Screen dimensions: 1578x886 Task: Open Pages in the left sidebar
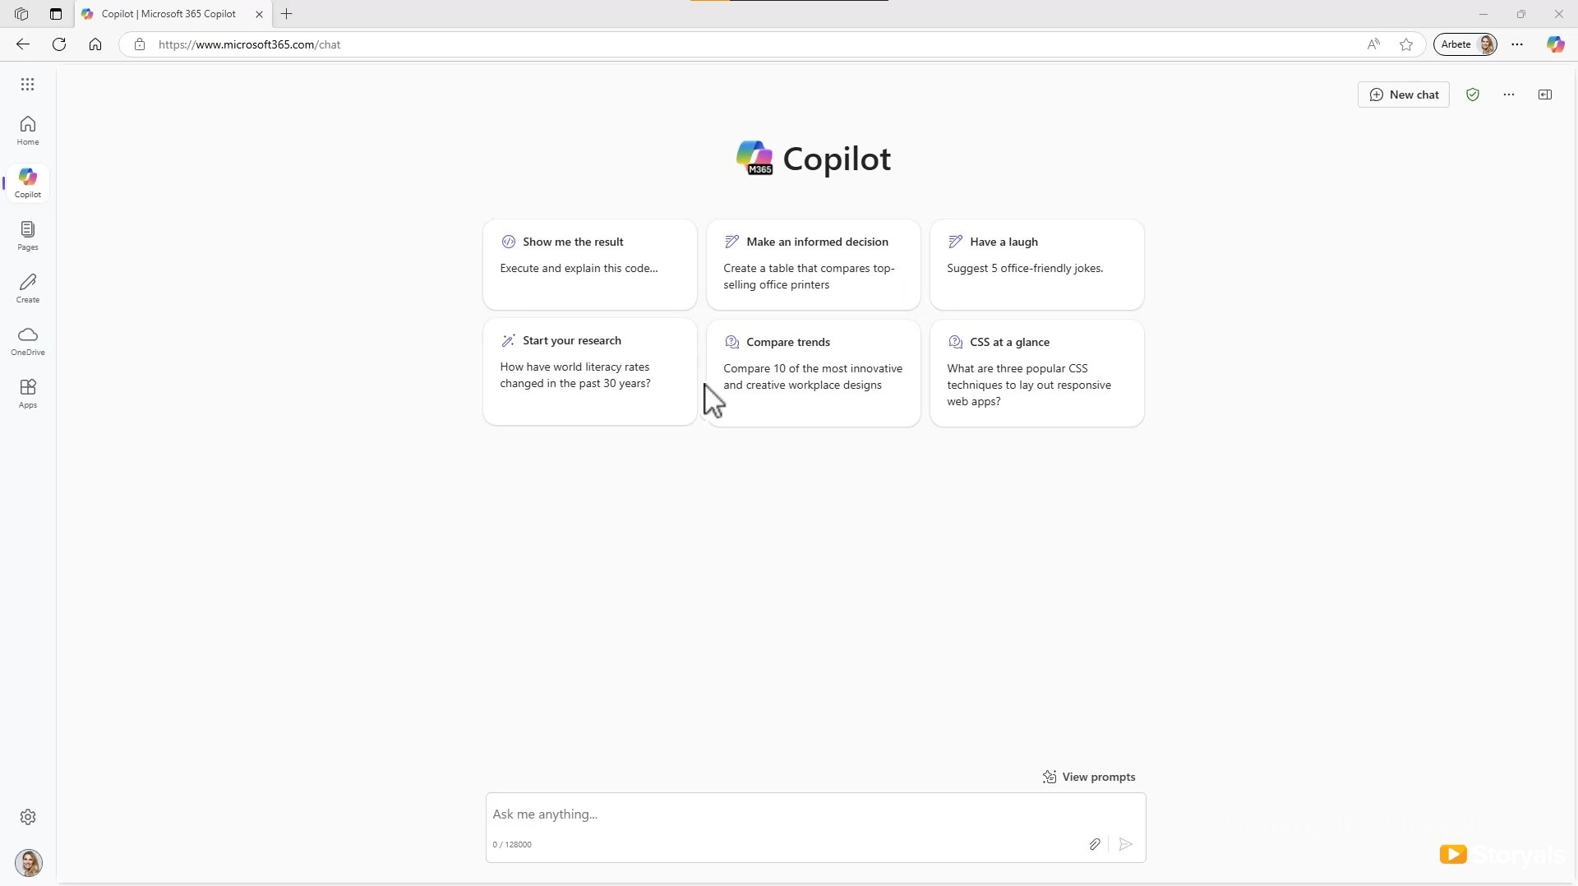tap(28, 236)
